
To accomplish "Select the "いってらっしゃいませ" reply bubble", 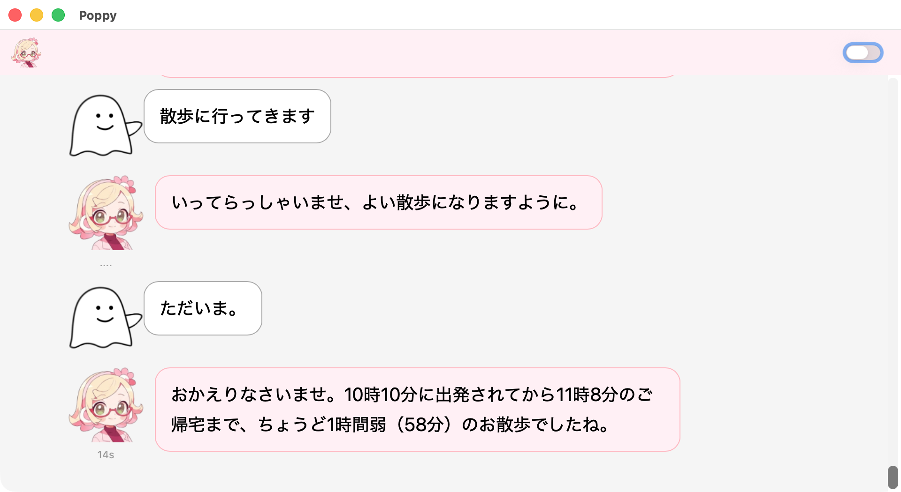I will [378, 202].
